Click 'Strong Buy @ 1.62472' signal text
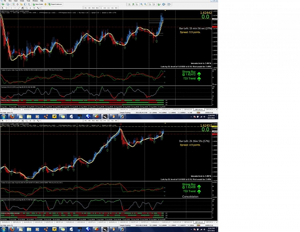Image resolution: width=300 pixels, height=232 pixels. tap(189, 73)
